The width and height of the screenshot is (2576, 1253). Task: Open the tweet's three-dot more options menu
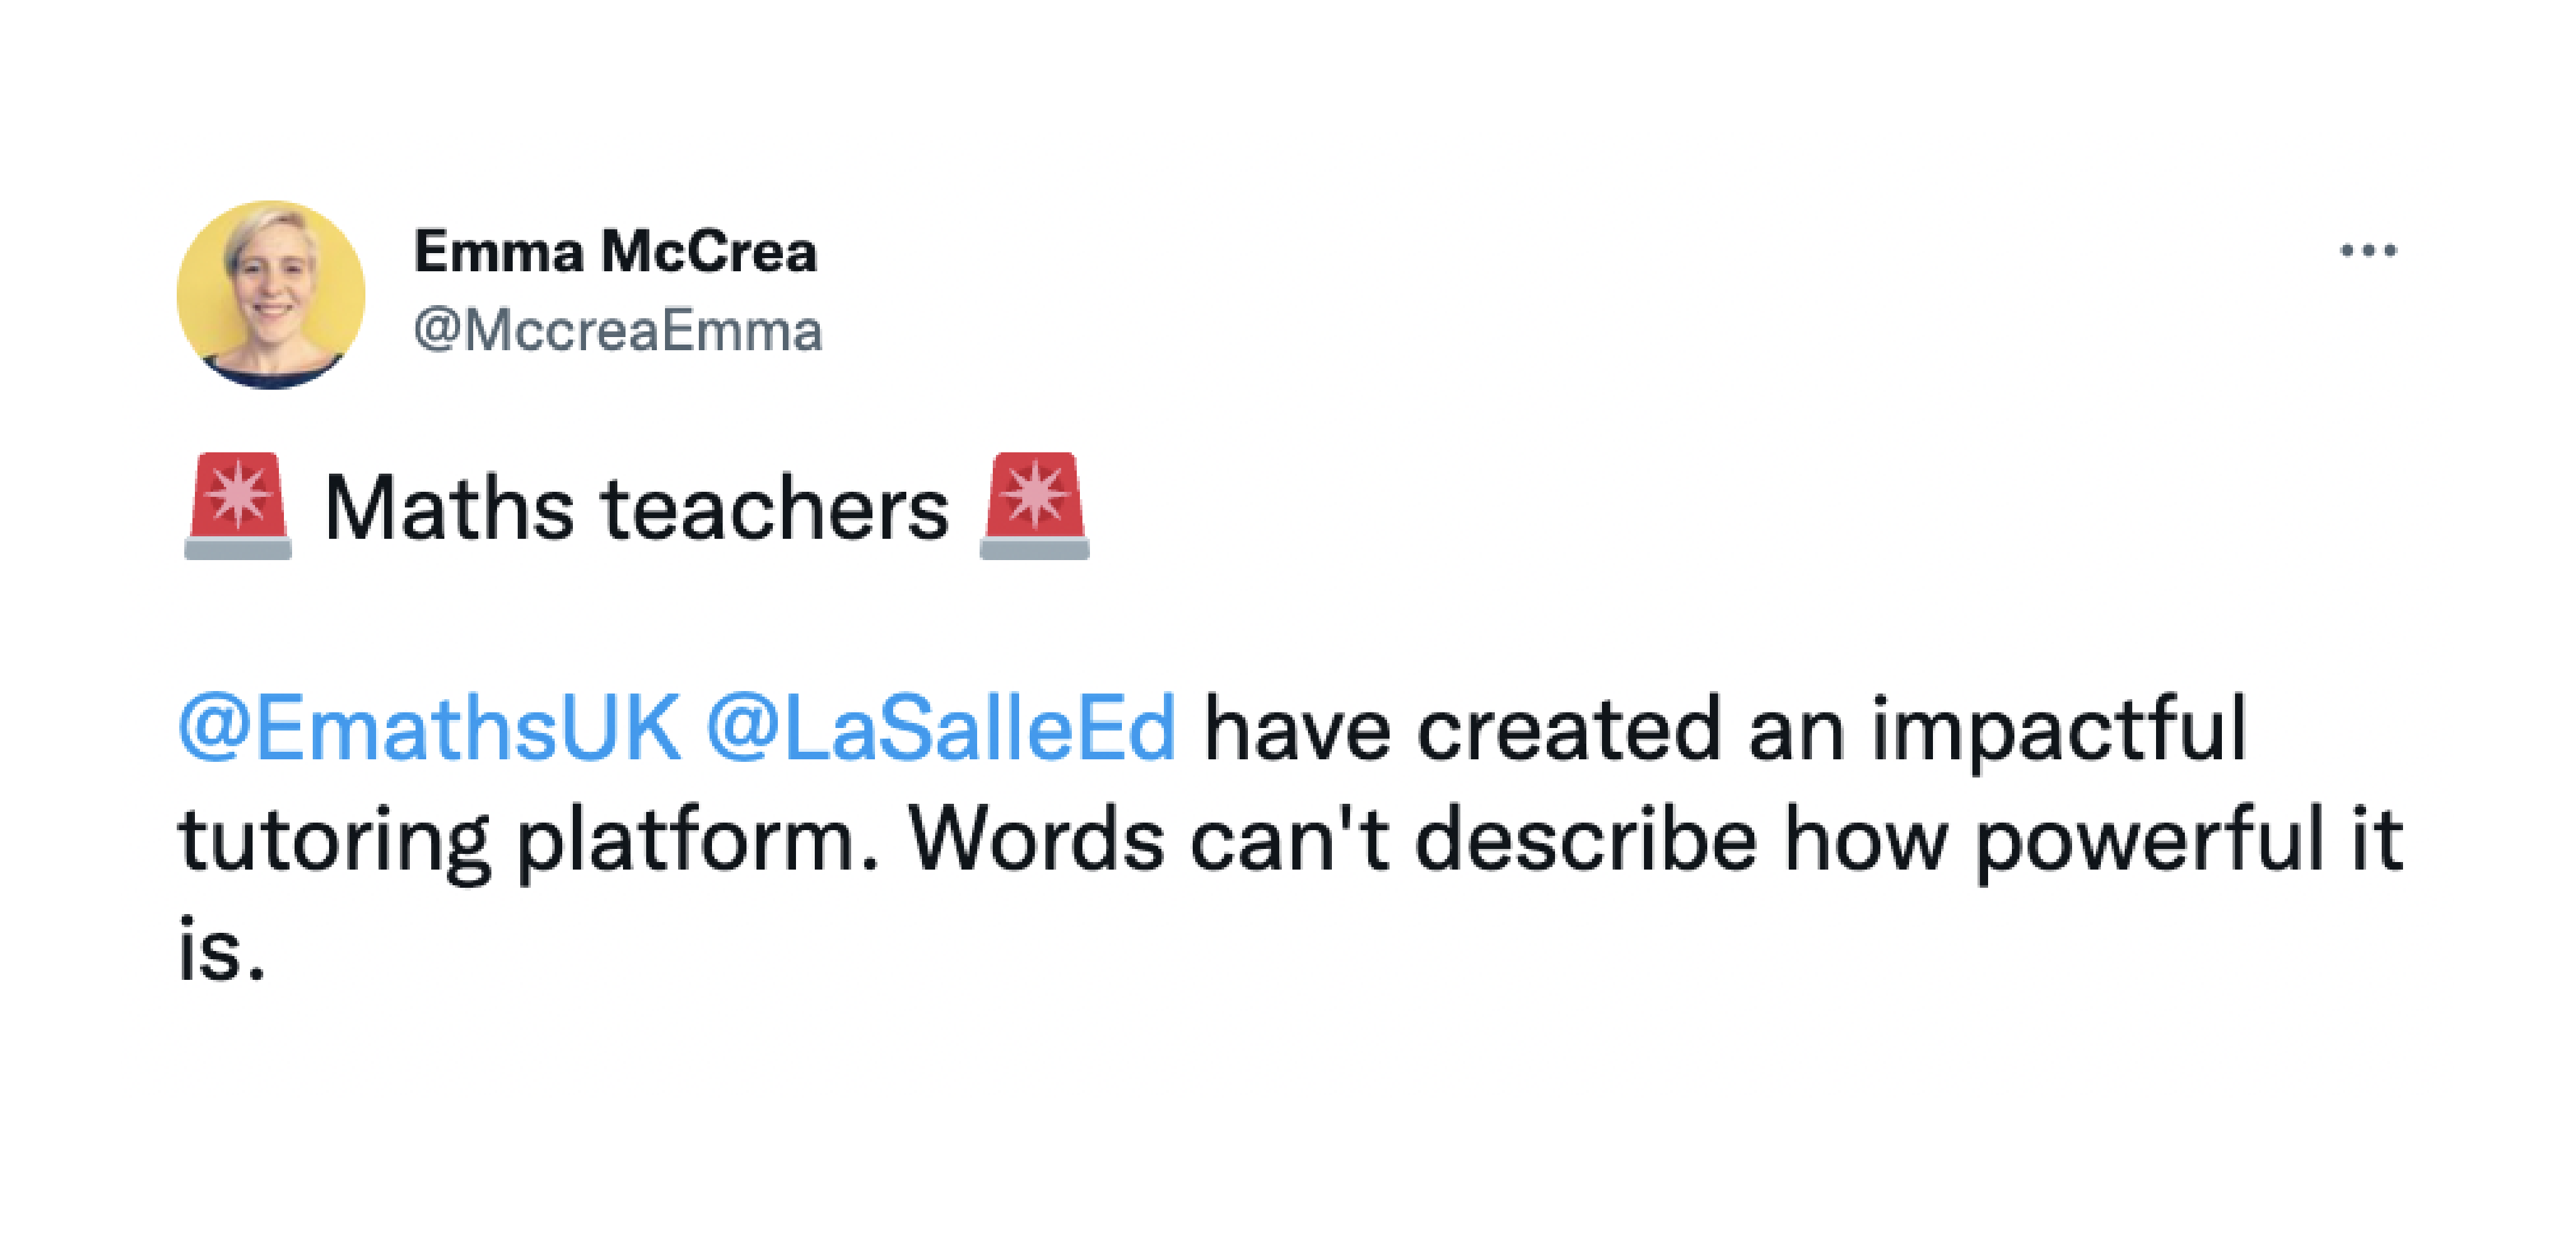2367,250
